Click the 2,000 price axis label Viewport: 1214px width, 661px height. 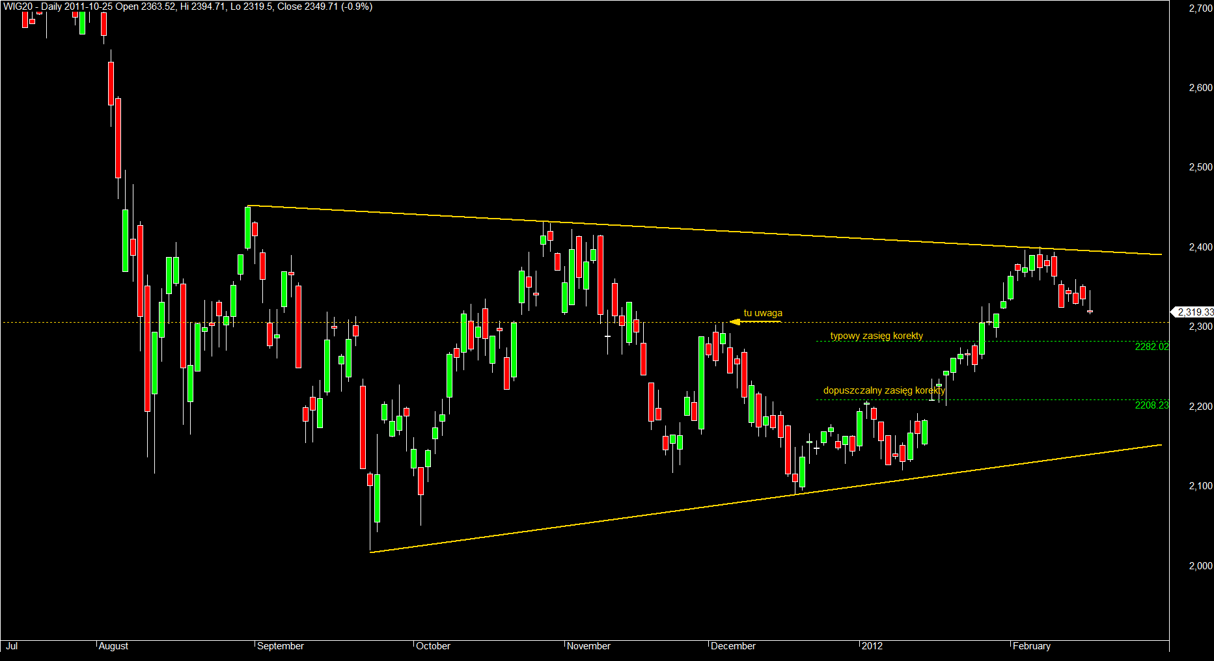(x=1200, y=566)
